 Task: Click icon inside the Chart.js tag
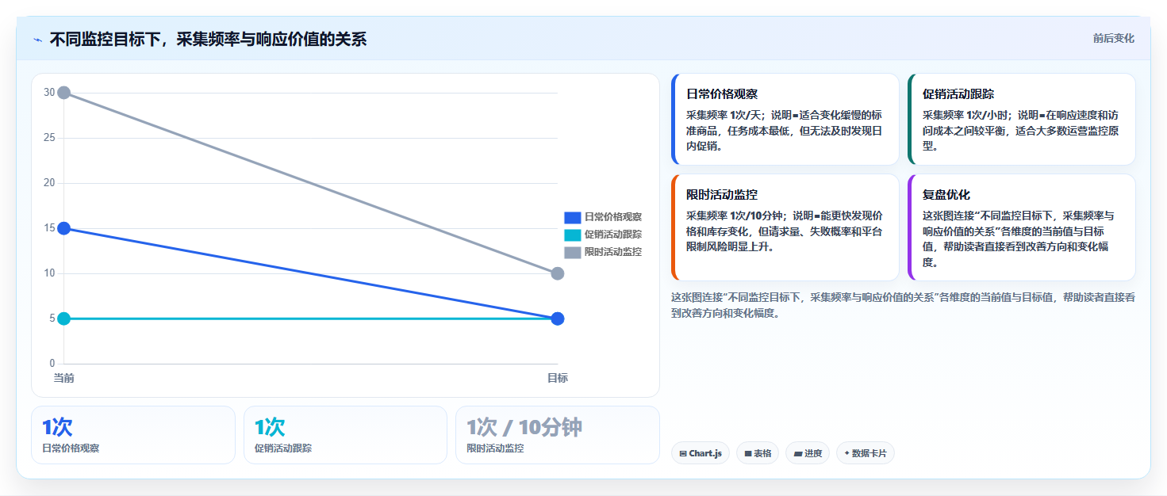683,454
